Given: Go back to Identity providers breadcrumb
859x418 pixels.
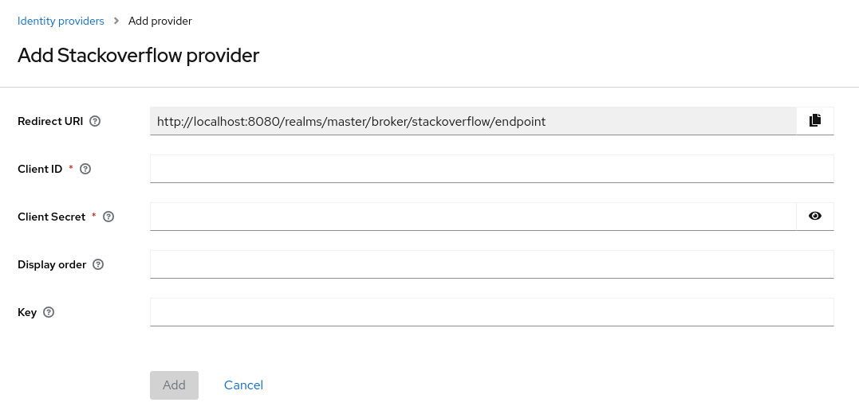Looking at the screenshot, I should [x=61, y=21].
